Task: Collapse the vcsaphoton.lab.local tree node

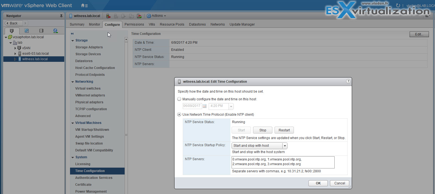Action: pos(6,37)
